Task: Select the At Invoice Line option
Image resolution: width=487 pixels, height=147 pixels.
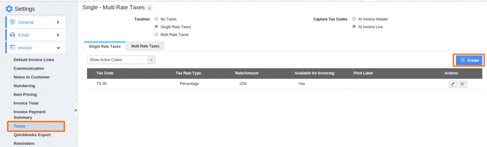Action: coord(354,27)
